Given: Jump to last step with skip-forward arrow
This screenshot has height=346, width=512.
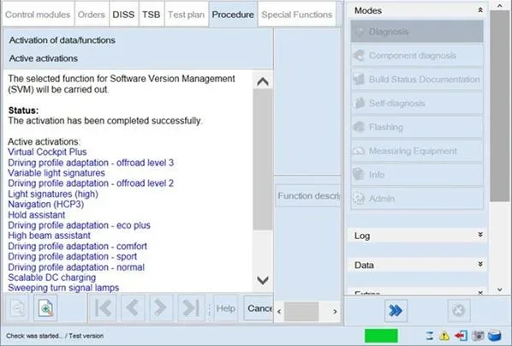Looking at the screenshot, I should coord(191,308).
